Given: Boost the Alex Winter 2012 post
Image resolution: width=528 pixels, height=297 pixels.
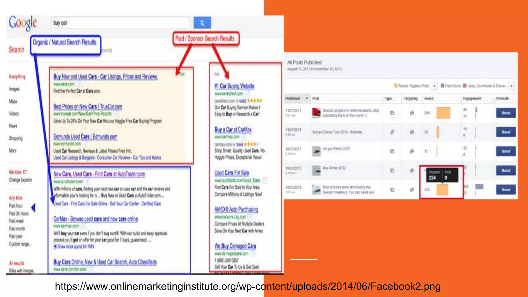Looking at the screenshot, I should click(506, 170).
